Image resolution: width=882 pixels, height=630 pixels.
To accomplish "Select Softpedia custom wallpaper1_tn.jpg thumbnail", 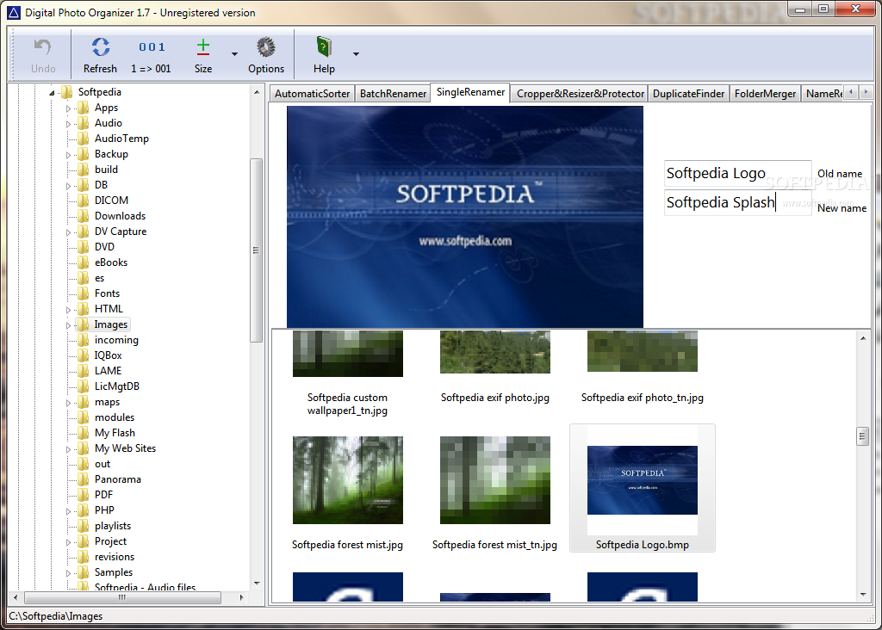I will [x=348, y=354].
